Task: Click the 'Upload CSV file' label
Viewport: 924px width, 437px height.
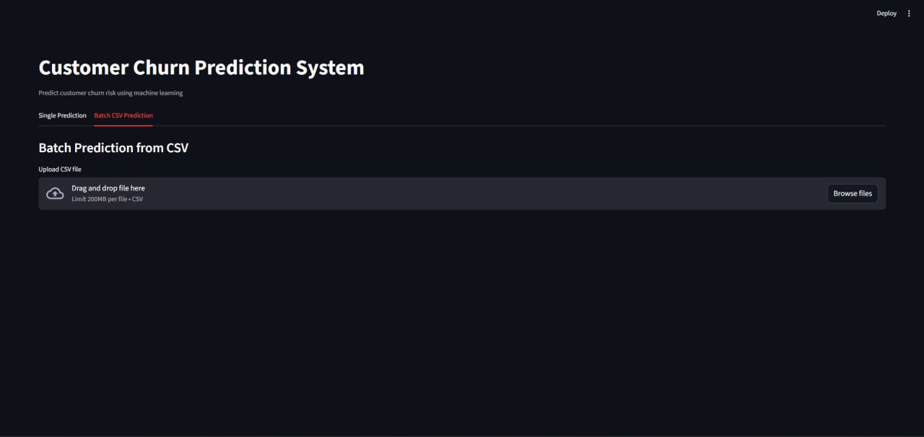Action: coord(60,169)
